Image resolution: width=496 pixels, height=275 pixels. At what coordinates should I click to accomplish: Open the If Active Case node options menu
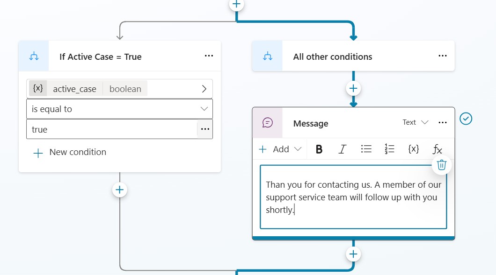(209, 56)
